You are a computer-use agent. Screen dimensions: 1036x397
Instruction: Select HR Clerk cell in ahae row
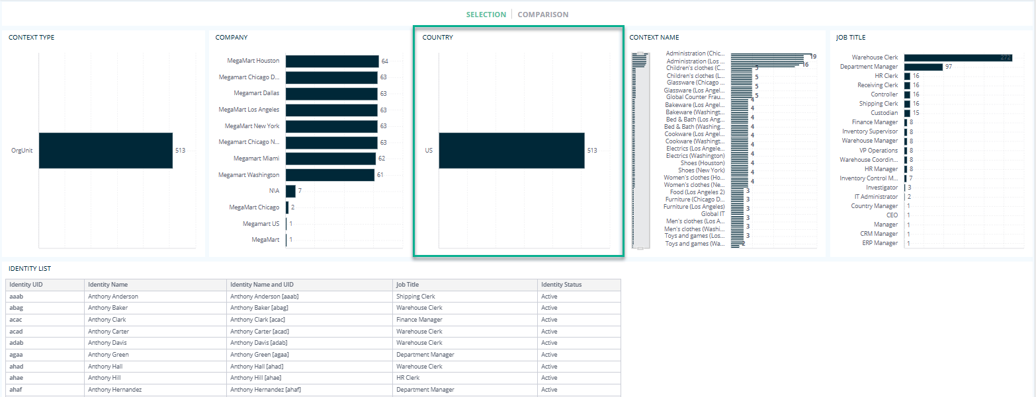pos(465,378)
